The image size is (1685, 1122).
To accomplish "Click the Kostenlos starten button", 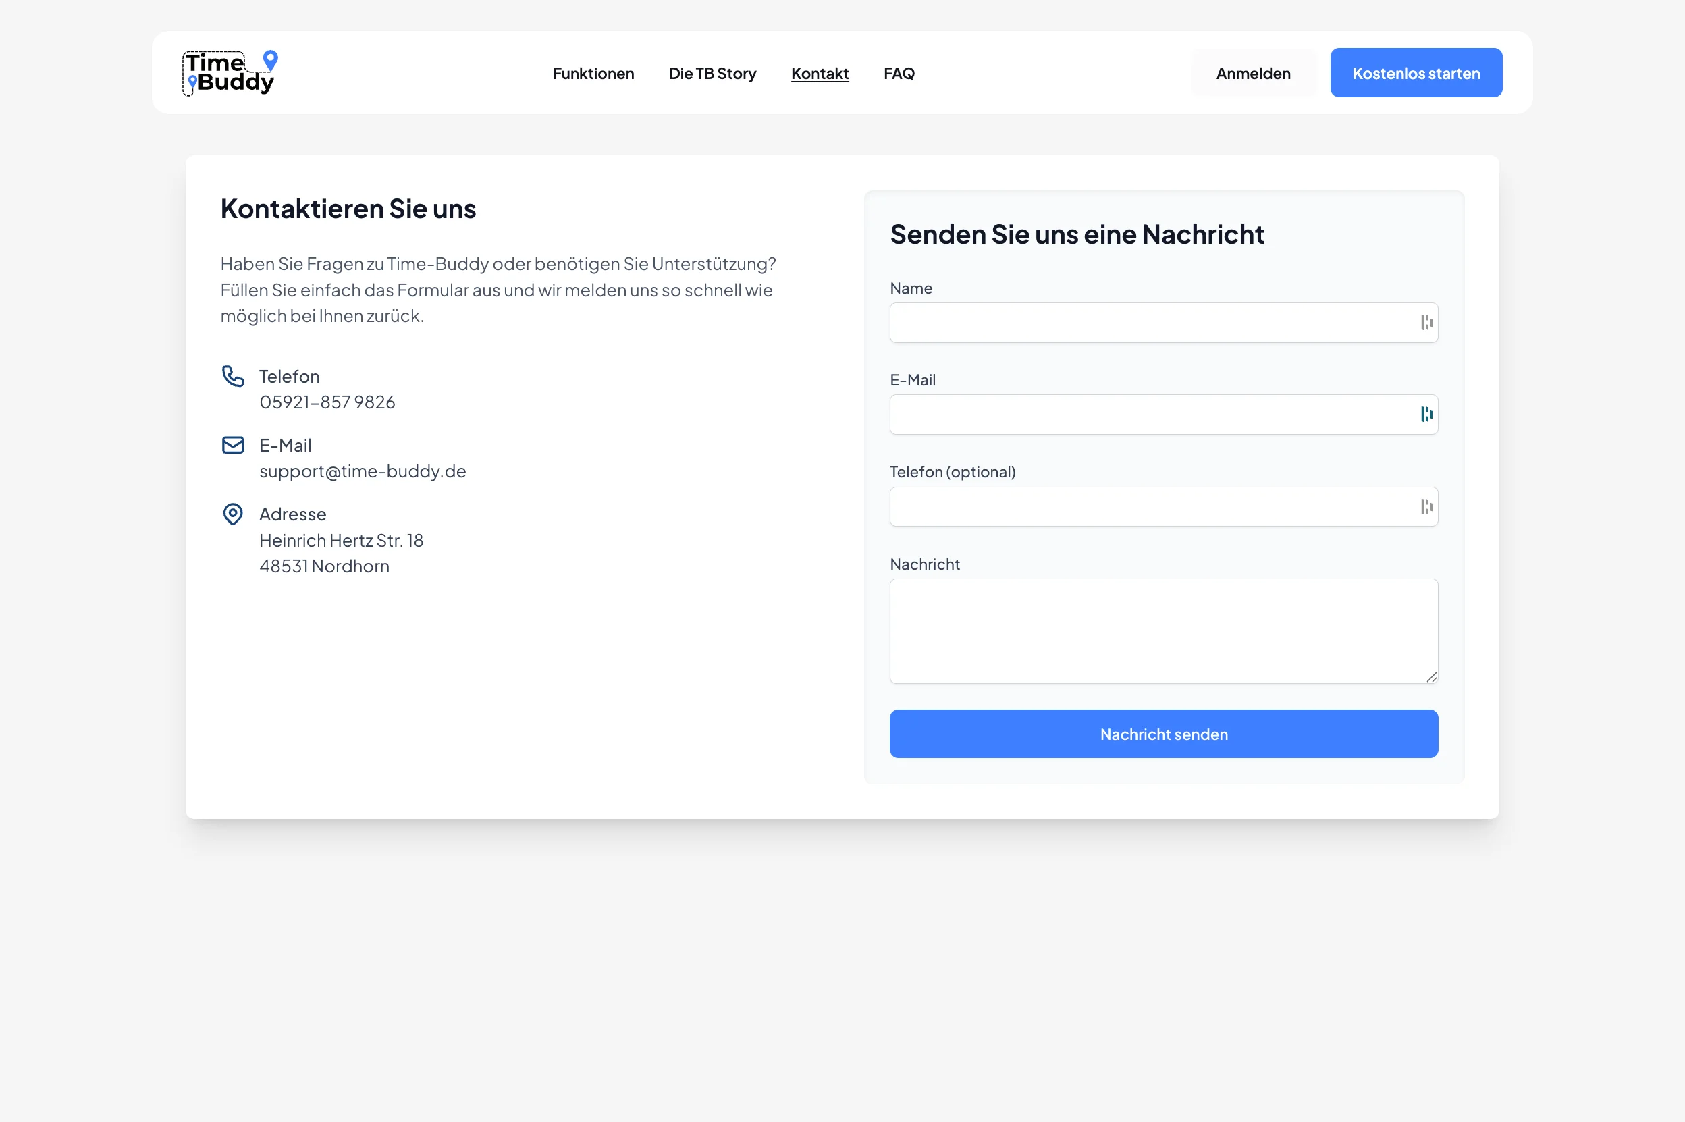I will click(x=1415, y=73).
